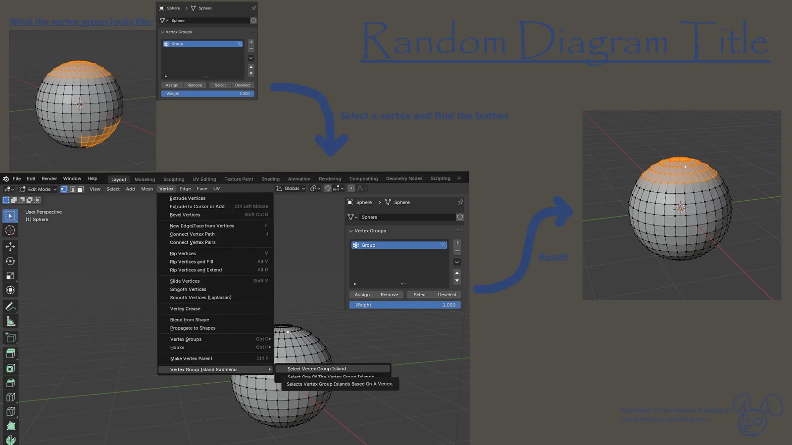The height and width of the screenshot is (445, 792).
Task: Select the 3D Cursor tool
Action: (10, 230)
